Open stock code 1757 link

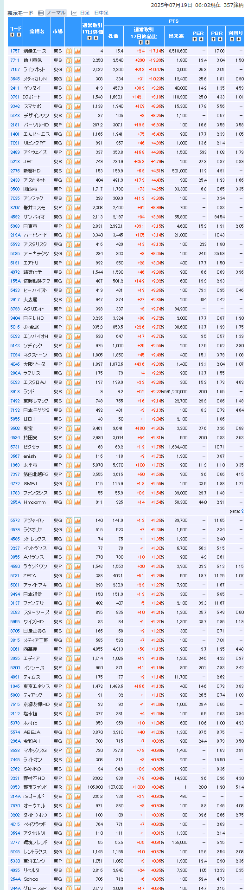15,51
